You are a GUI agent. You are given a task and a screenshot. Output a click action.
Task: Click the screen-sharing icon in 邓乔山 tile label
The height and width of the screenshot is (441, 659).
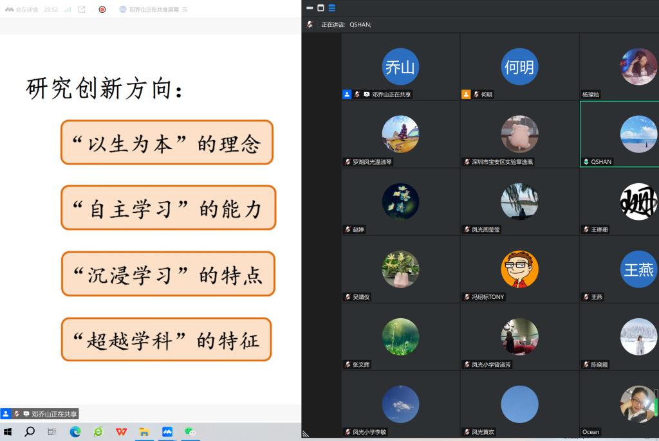tap(366, 94)
